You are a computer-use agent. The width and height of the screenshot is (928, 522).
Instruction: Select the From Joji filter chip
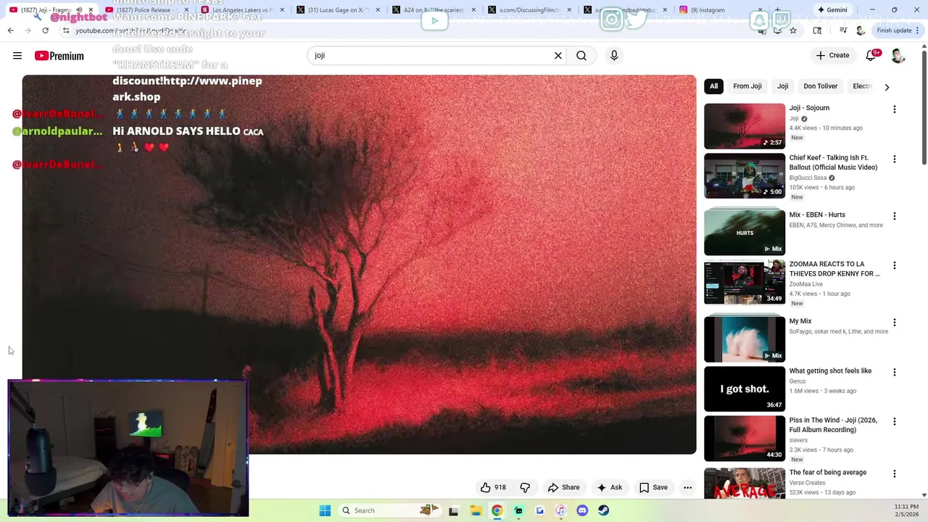(x=747, y=86)
